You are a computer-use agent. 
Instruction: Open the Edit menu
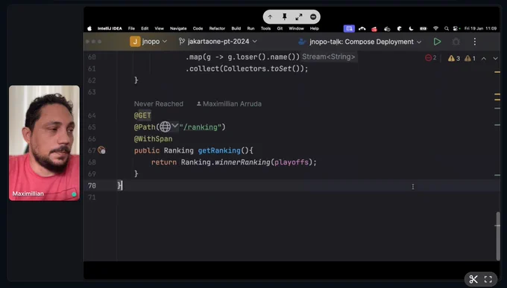tap(145, 28)
